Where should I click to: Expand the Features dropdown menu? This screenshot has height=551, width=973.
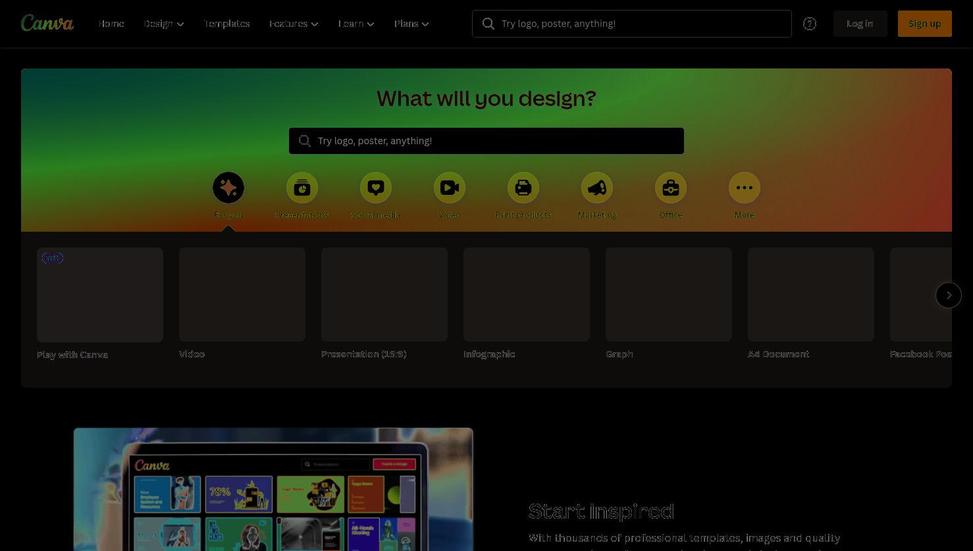[x=294, y=24]
